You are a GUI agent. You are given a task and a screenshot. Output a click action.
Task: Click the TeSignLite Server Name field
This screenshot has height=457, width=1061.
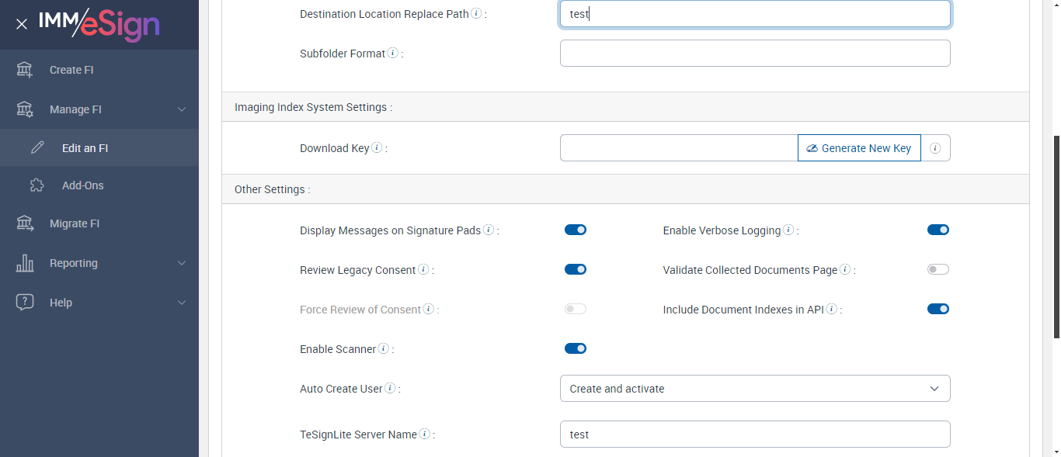pyautogui.click(x=755, y=434)
